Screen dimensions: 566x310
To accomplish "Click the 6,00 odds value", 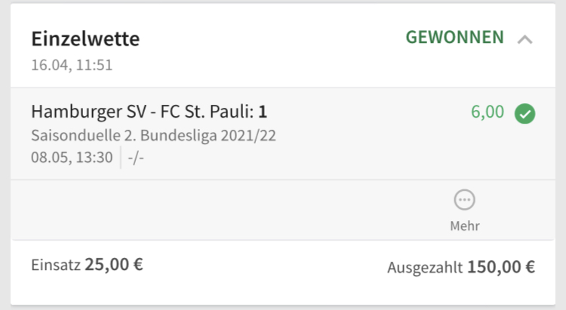I will click(488, 112).
